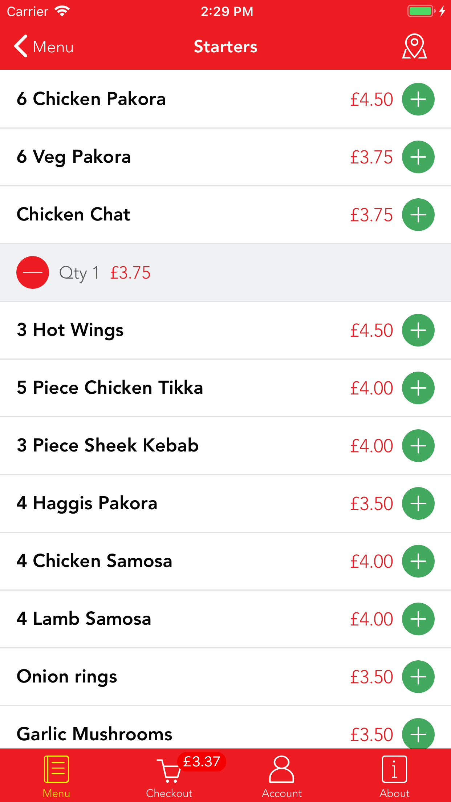Image resolution: width=451 pixels, height=802 pixels.
Task: Add 5 Piece Chicken Tikka
Action: [x=418, y=388]
